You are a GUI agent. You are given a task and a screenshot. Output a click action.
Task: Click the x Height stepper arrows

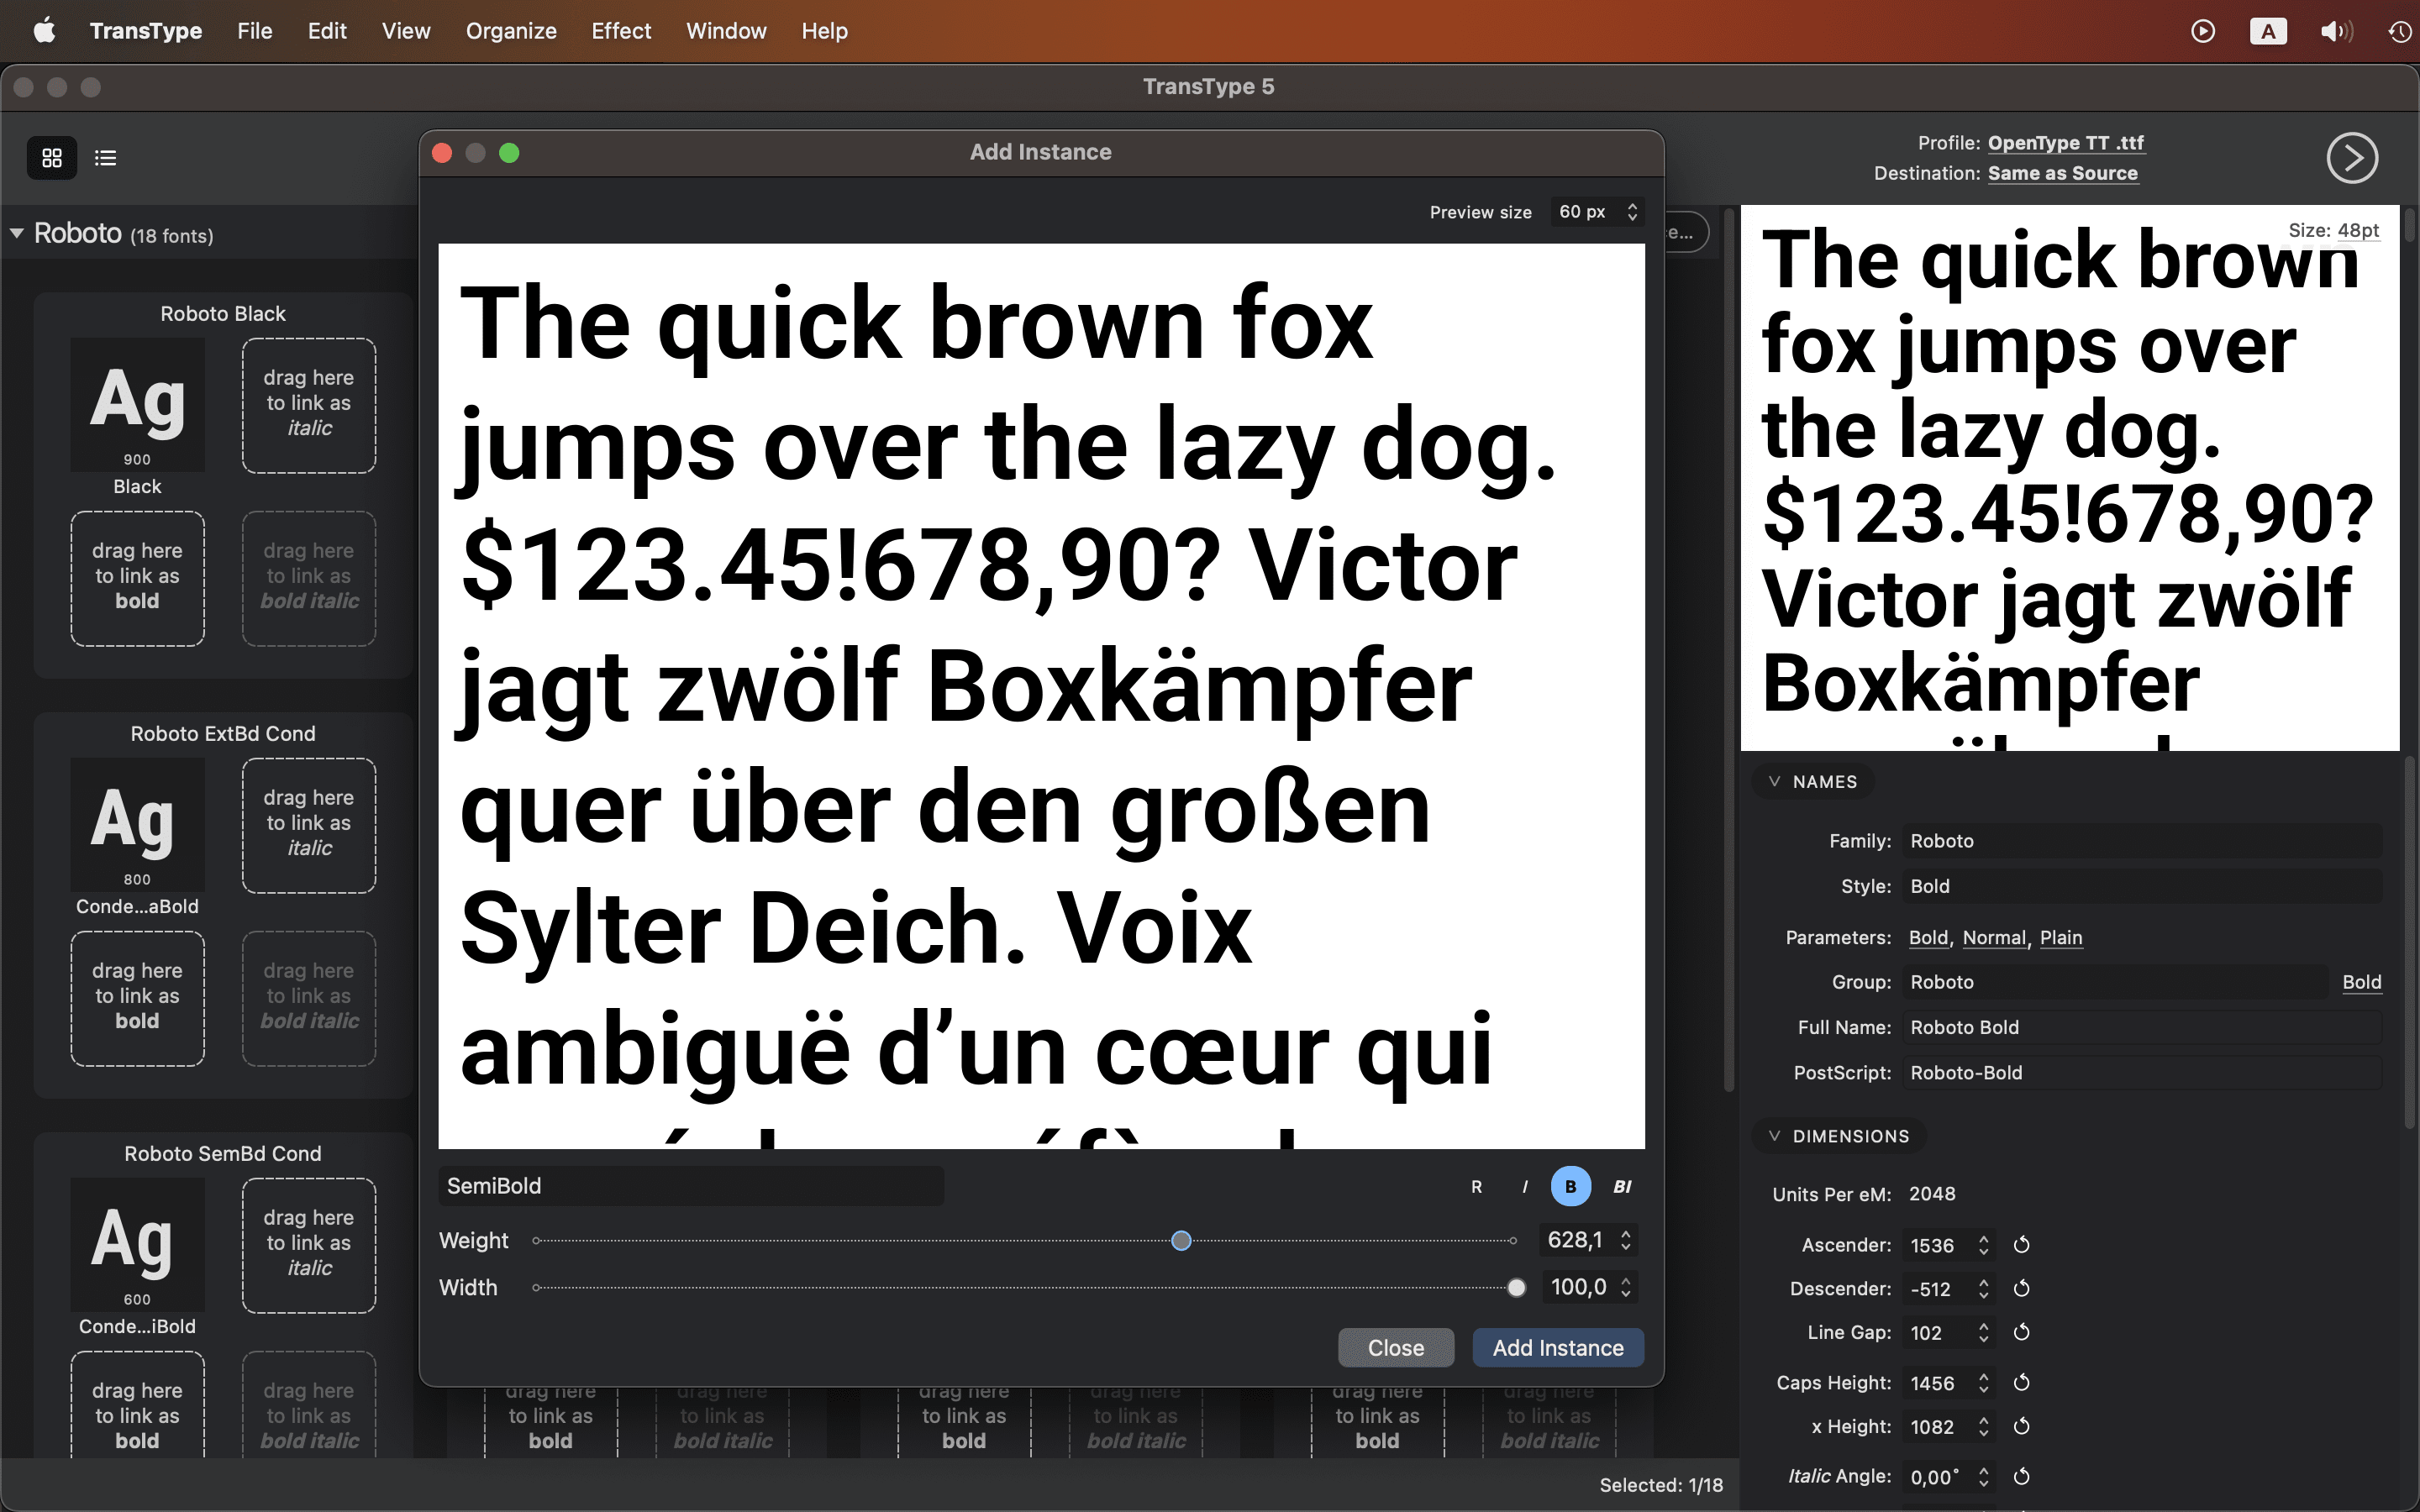click(1983, 1426)
